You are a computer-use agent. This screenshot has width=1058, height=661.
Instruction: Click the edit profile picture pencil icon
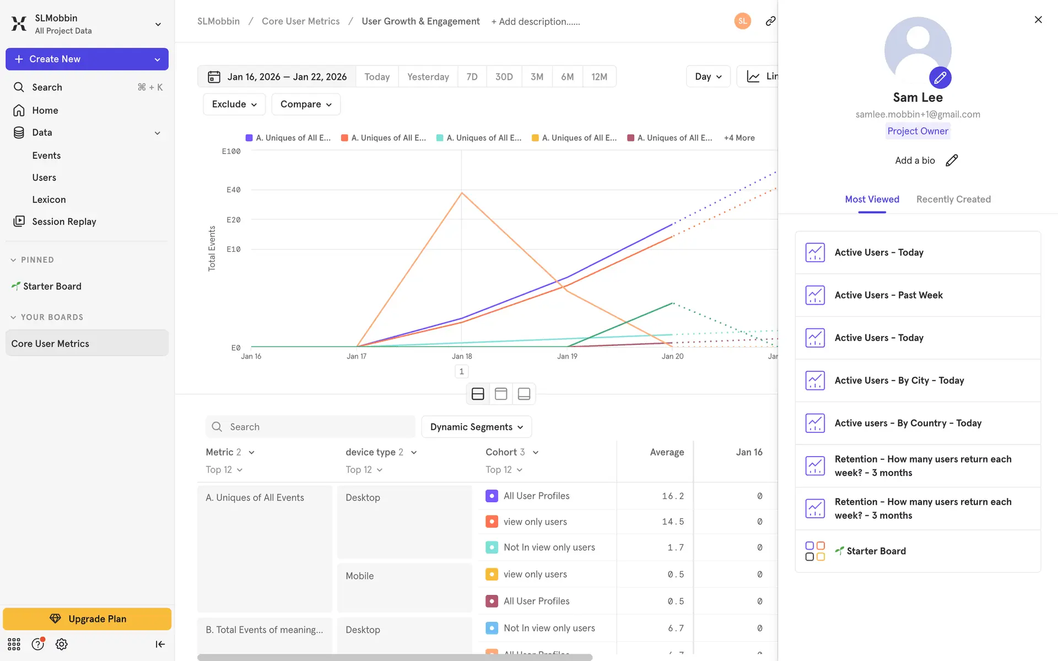[940, 78]
